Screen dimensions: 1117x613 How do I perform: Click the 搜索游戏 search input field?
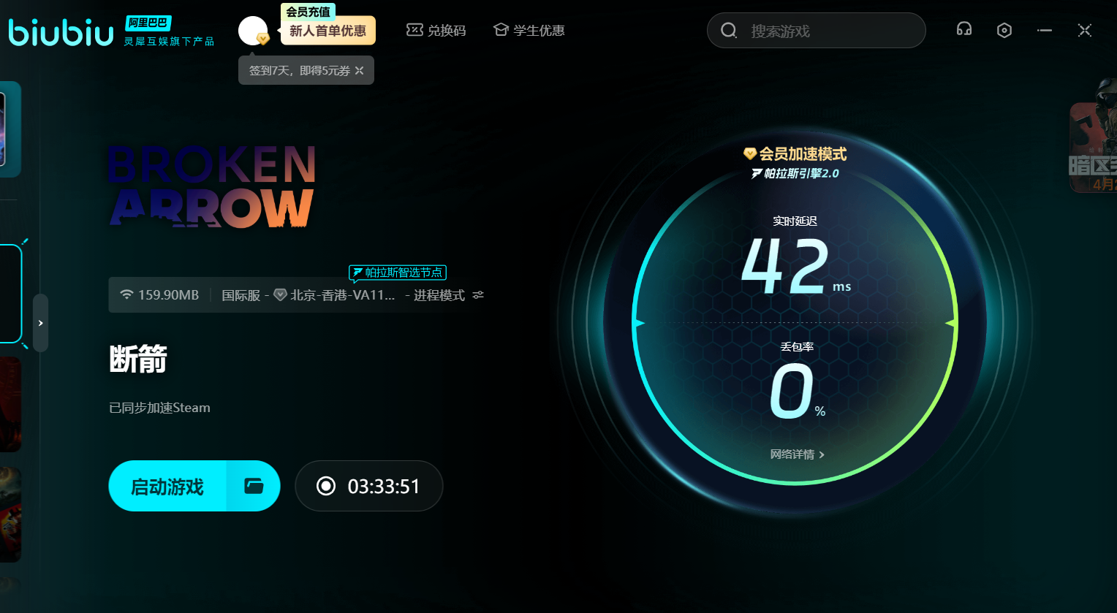tap(826, 31)
